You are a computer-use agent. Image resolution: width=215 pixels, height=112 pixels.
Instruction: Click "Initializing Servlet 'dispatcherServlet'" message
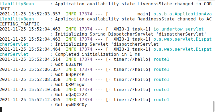tap(108, 44)
